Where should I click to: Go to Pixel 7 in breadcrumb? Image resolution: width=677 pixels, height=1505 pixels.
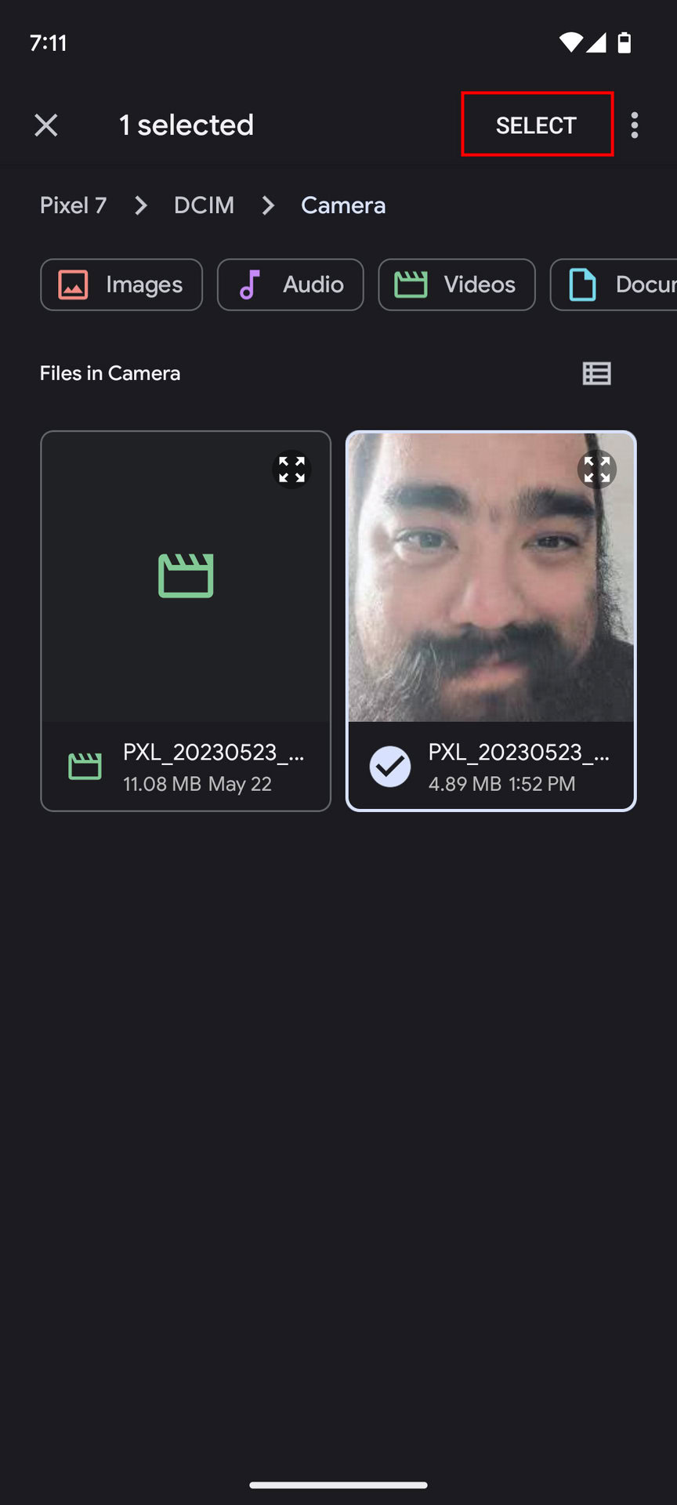(74, 205)
